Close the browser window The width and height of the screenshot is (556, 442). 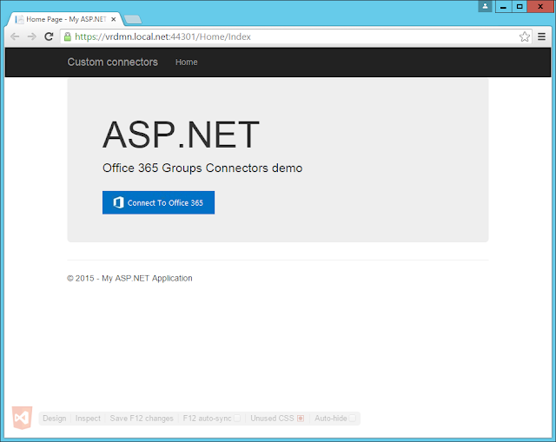tap(540, 6)
